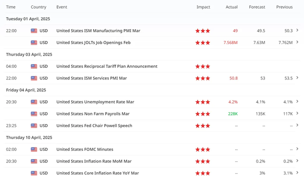This screenshot has width=304, height=178.
Task: Click US flag icon in Unemployment Rate row
Action: pyautogui.click(x=34, y=102)
